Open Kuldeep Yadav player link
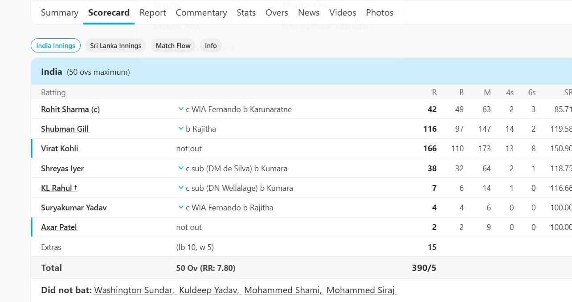Image resolution: width=572 pixels, height=302 pixels. coord(210,290)
